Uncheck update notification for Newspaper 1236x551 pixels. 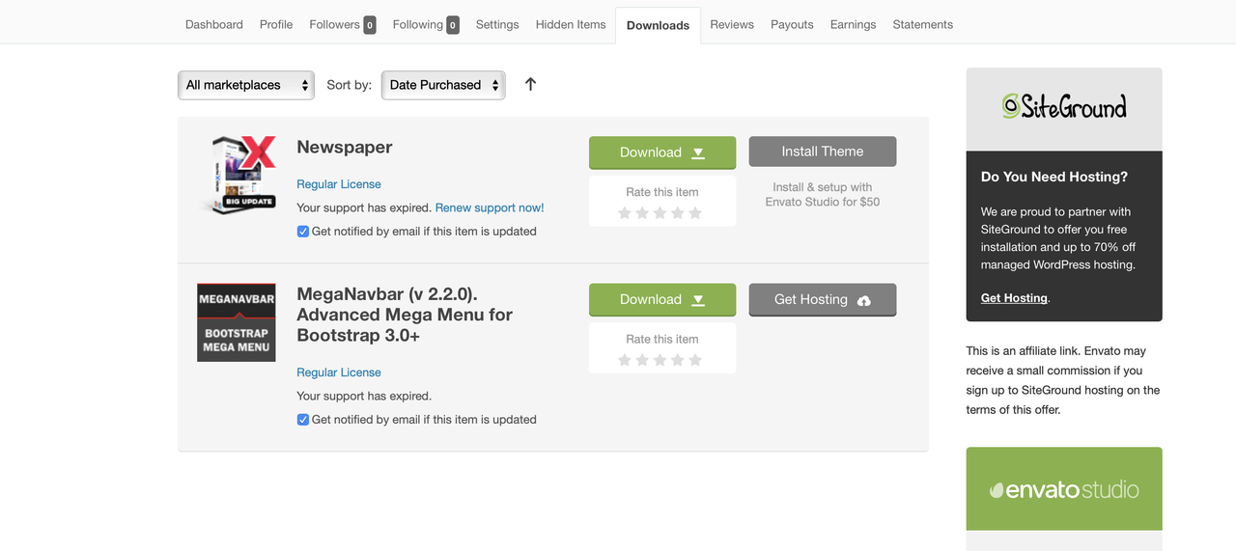(303, 232)
